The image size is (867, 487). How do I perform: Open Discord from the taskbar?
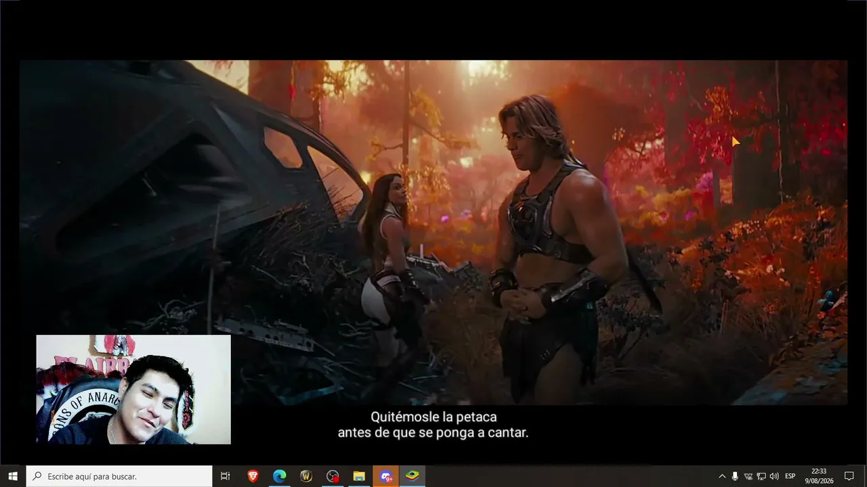point(385,476)
